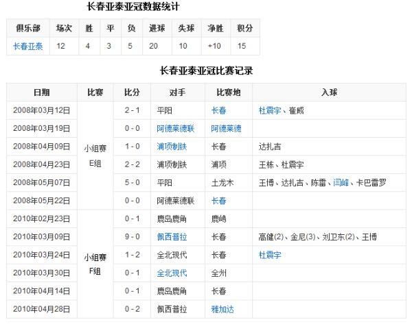Open the 佩西普拉 opponent link
Screen dimensions: 412x324
click(172, 237)
